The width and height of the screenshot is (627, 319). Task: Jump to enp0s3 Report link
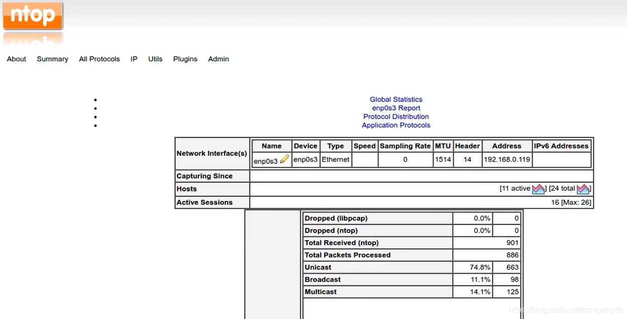(396, 108)
